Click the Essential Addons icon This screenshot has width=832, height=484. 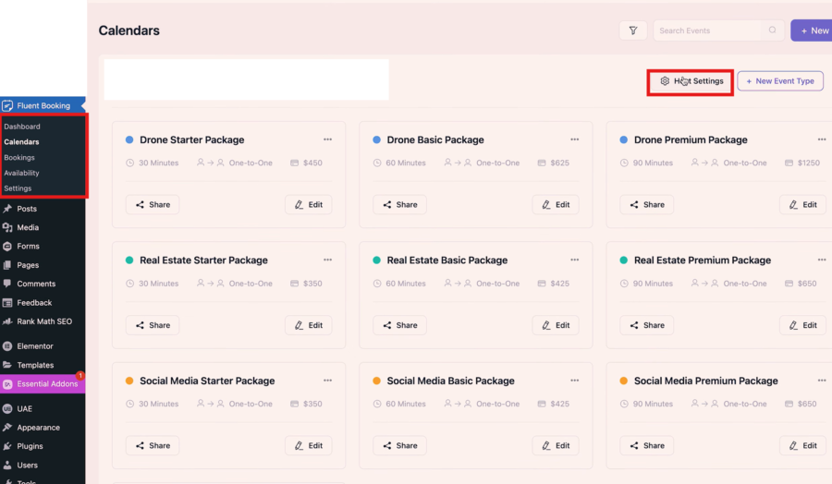click(x=7, y=384)
